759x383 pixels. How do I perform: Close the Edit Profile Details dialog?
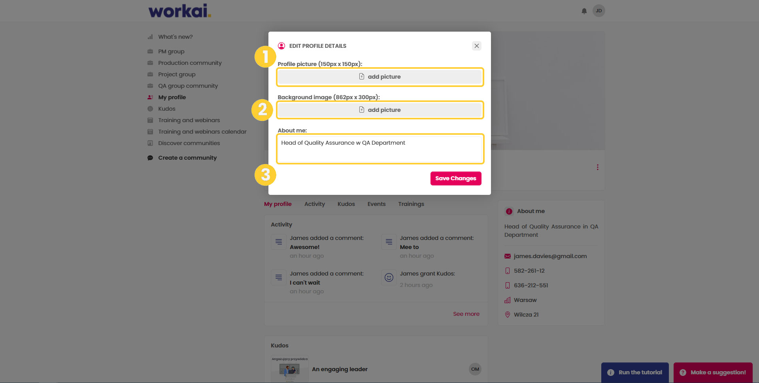click(x=476, y=46)
